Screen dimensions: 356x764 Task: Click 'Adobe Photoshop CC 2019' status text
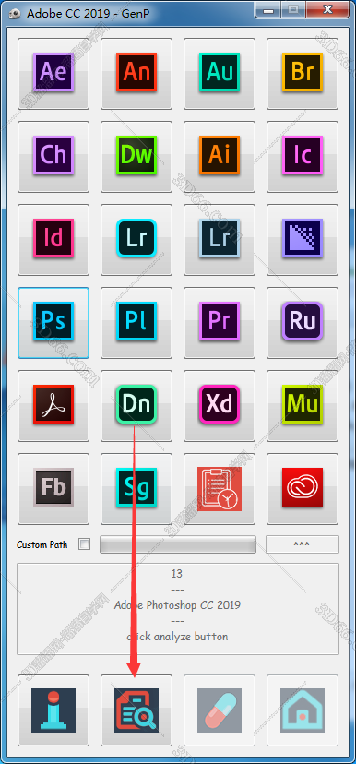click(177, 605)
